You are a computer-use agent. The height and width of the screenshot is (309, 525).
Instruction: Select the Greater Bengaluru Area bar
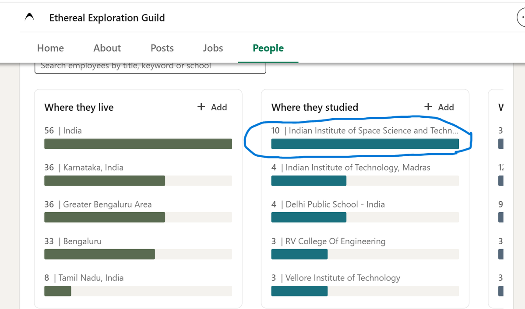click(x=138, y=217)
